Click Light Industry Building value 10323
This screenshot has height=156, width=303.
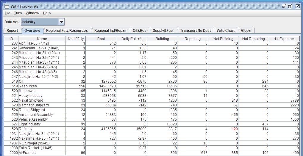pyautogui.click(x=171, y=124)
